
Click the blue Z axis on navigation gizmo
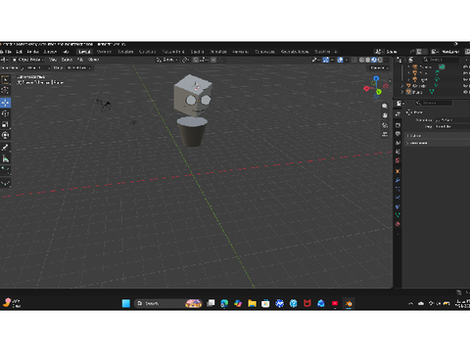tap(376, 78)
